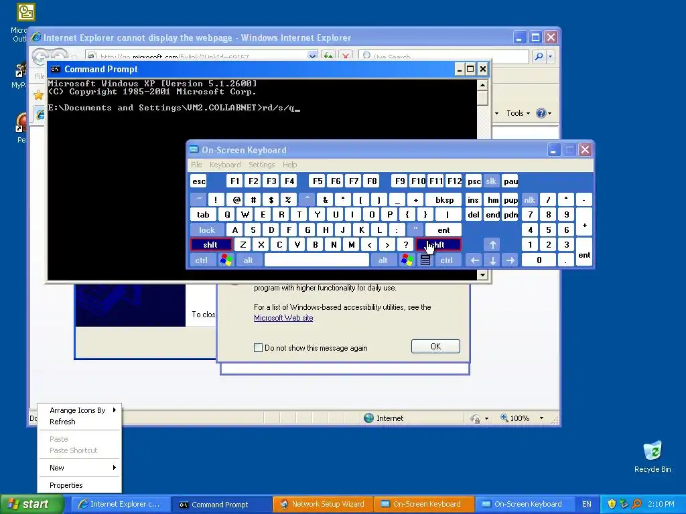This screenshot has width=686, height=514.
Task: Click the Internet Explorer search magnifier icon
Action: 539,56
